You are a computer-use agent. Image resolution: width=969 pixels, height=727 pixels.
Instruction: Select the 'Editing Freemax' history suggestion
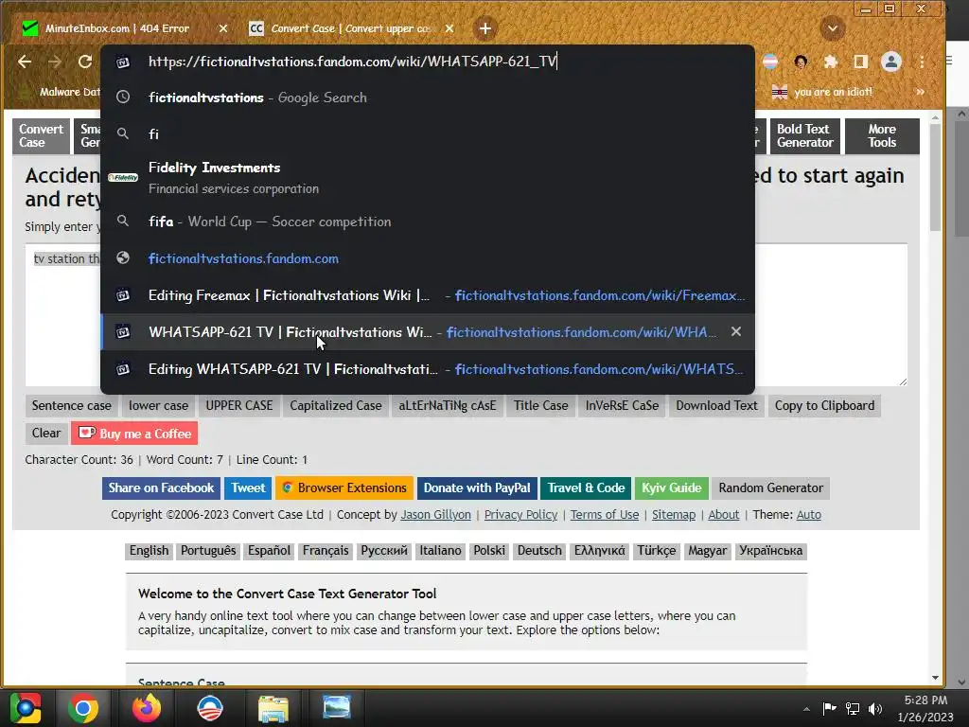pos(428,295)
